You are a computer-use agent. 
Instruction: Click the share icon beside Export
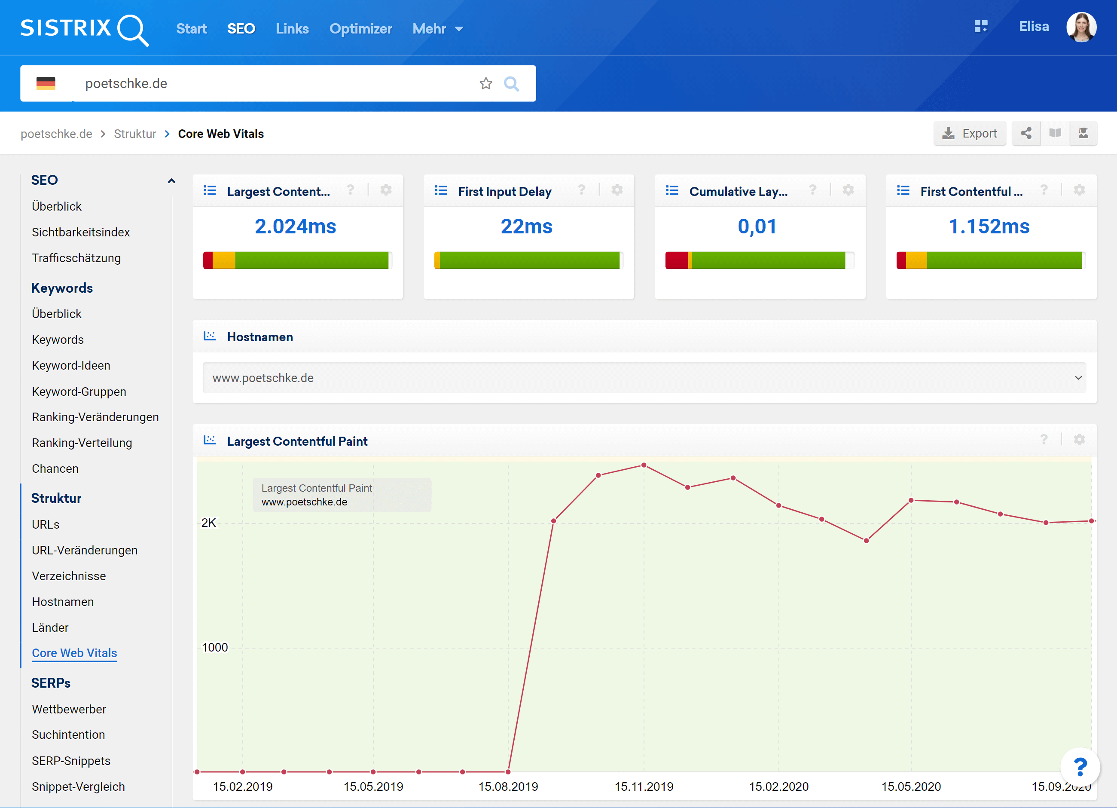tap(1026, 133)
